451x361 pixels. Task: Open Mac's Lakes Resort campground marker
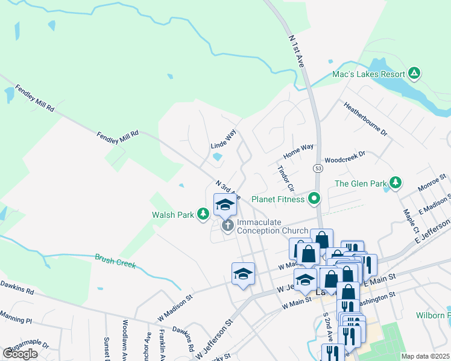414,73
